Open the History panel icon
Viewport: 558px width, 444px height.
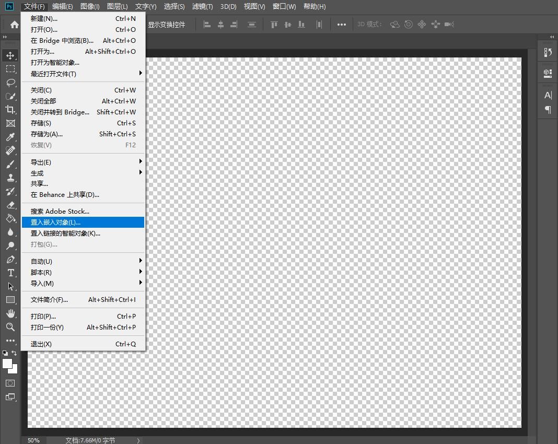tap(548, 53)
